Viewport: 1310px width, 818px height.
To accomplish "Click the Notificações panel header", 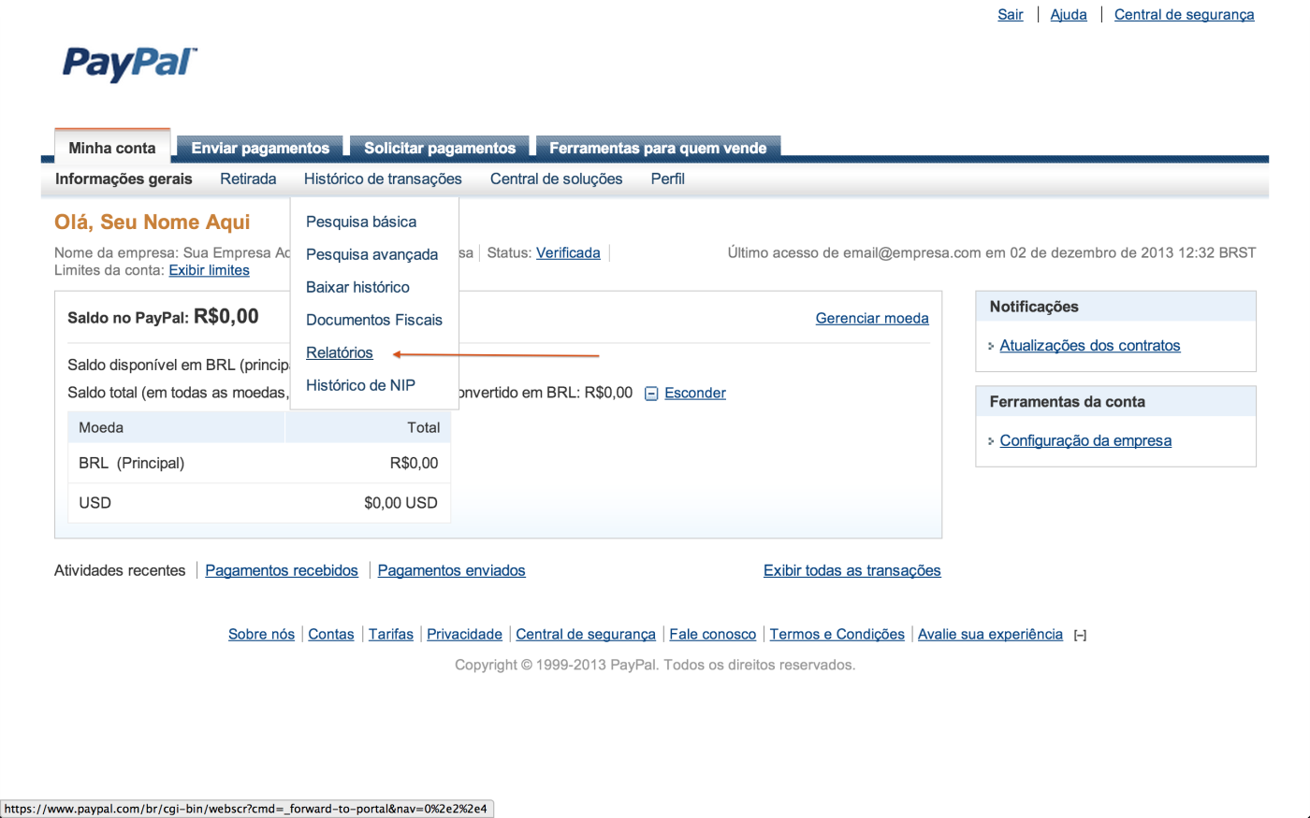I will (x=1115, y=307).
